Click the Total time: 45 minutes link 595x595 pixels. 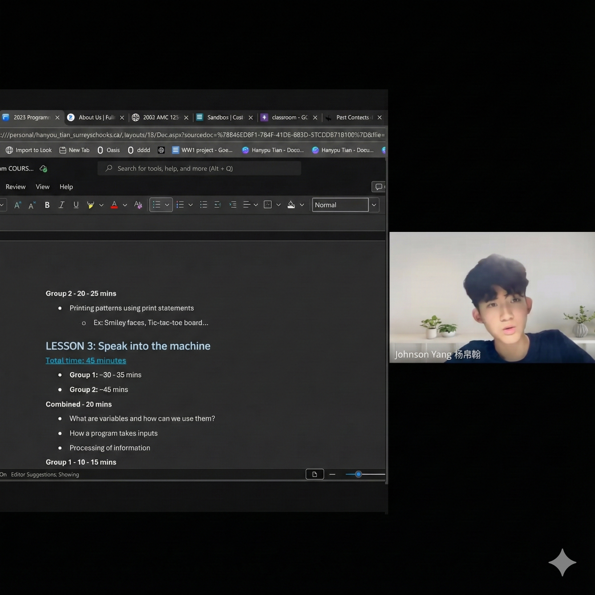86,360
